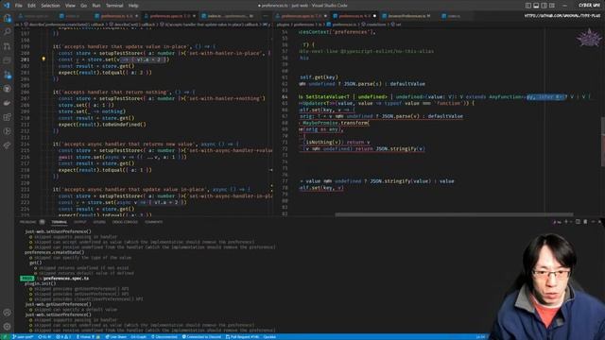605x340 pixels.
Task: Open Accounts icon at bottom of activity bar
Action: pyautogui.click(x=7, y=313)
